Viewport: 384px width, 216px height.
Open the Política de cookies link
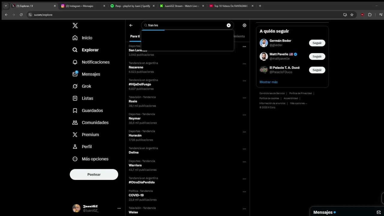[269, 98]
